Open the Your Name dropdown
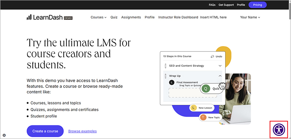This screenshot has height=139, width=291. coord(250,17)
